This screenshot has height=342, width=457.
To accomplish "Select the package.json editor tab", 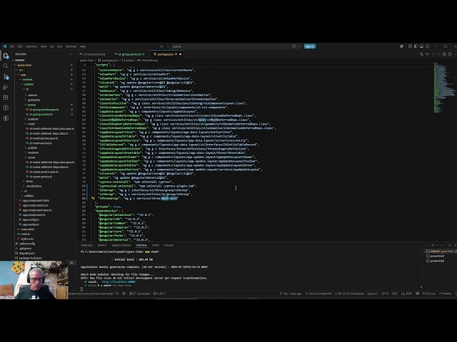I will click(167, 54).
